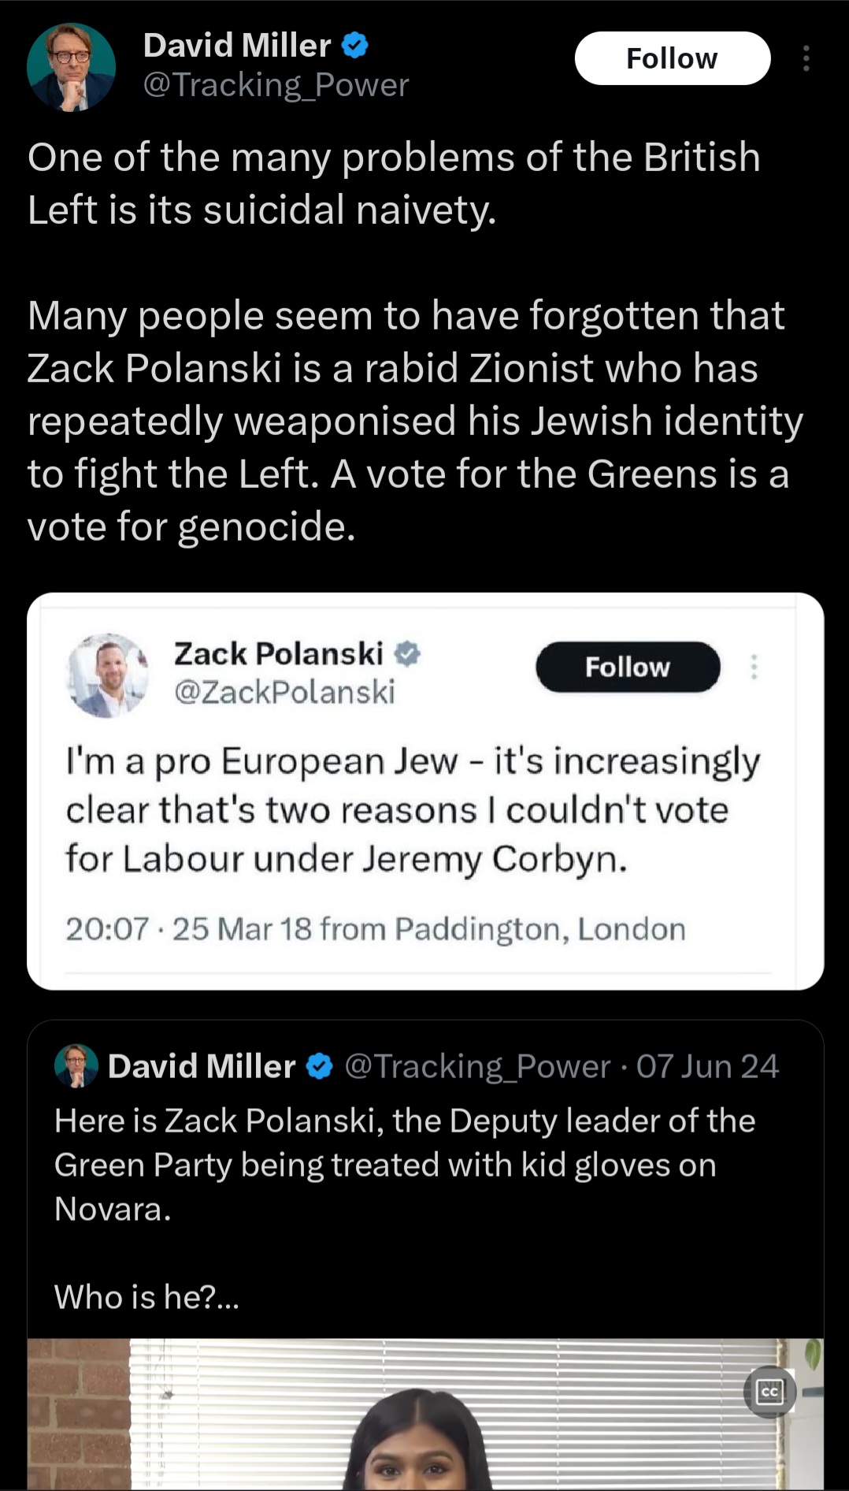The height and width of the screenshot is (1491, 849).
Task: Click the Follow button for David Miller
Action: tap(672, 58)
